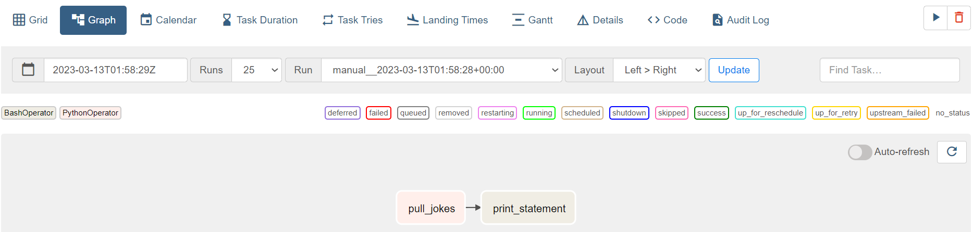Image resolution: width=973 pixels, height=232 pixels.
Task: Click the pull_jokes task node
Action: tap(431, 208)
